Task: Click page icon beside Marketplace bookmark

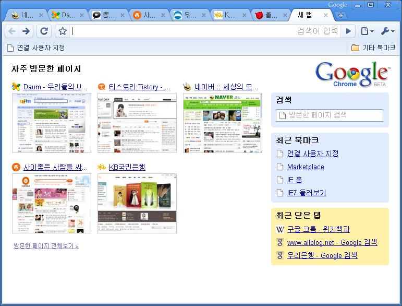Action: [280, 167]
